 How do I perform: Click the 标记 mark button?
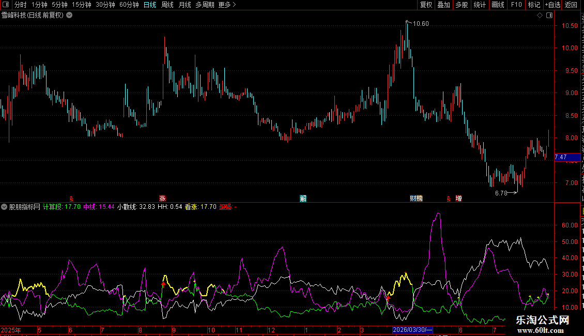click(x=534, y=5)
